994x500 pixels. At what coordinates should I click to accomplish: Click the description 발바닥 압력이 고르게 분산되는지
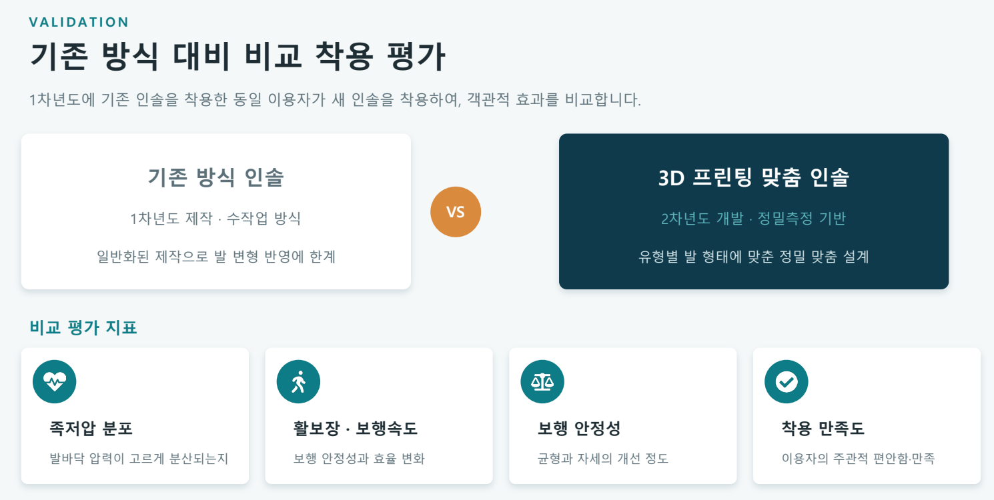pos(139,459)
